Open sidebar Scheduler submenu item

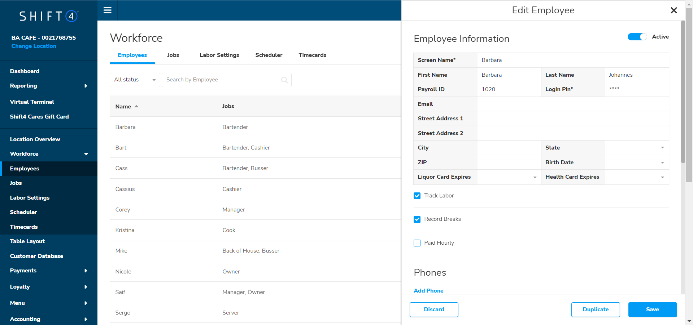tap(23, 212)
